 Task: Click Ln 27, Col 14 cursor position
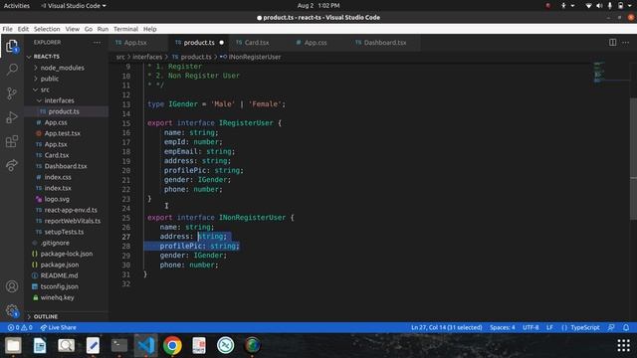446,327
